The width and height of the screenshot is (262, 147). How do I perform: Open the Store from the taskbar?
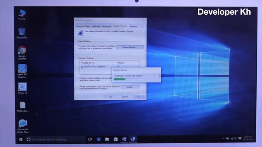[x=115, y=139]
